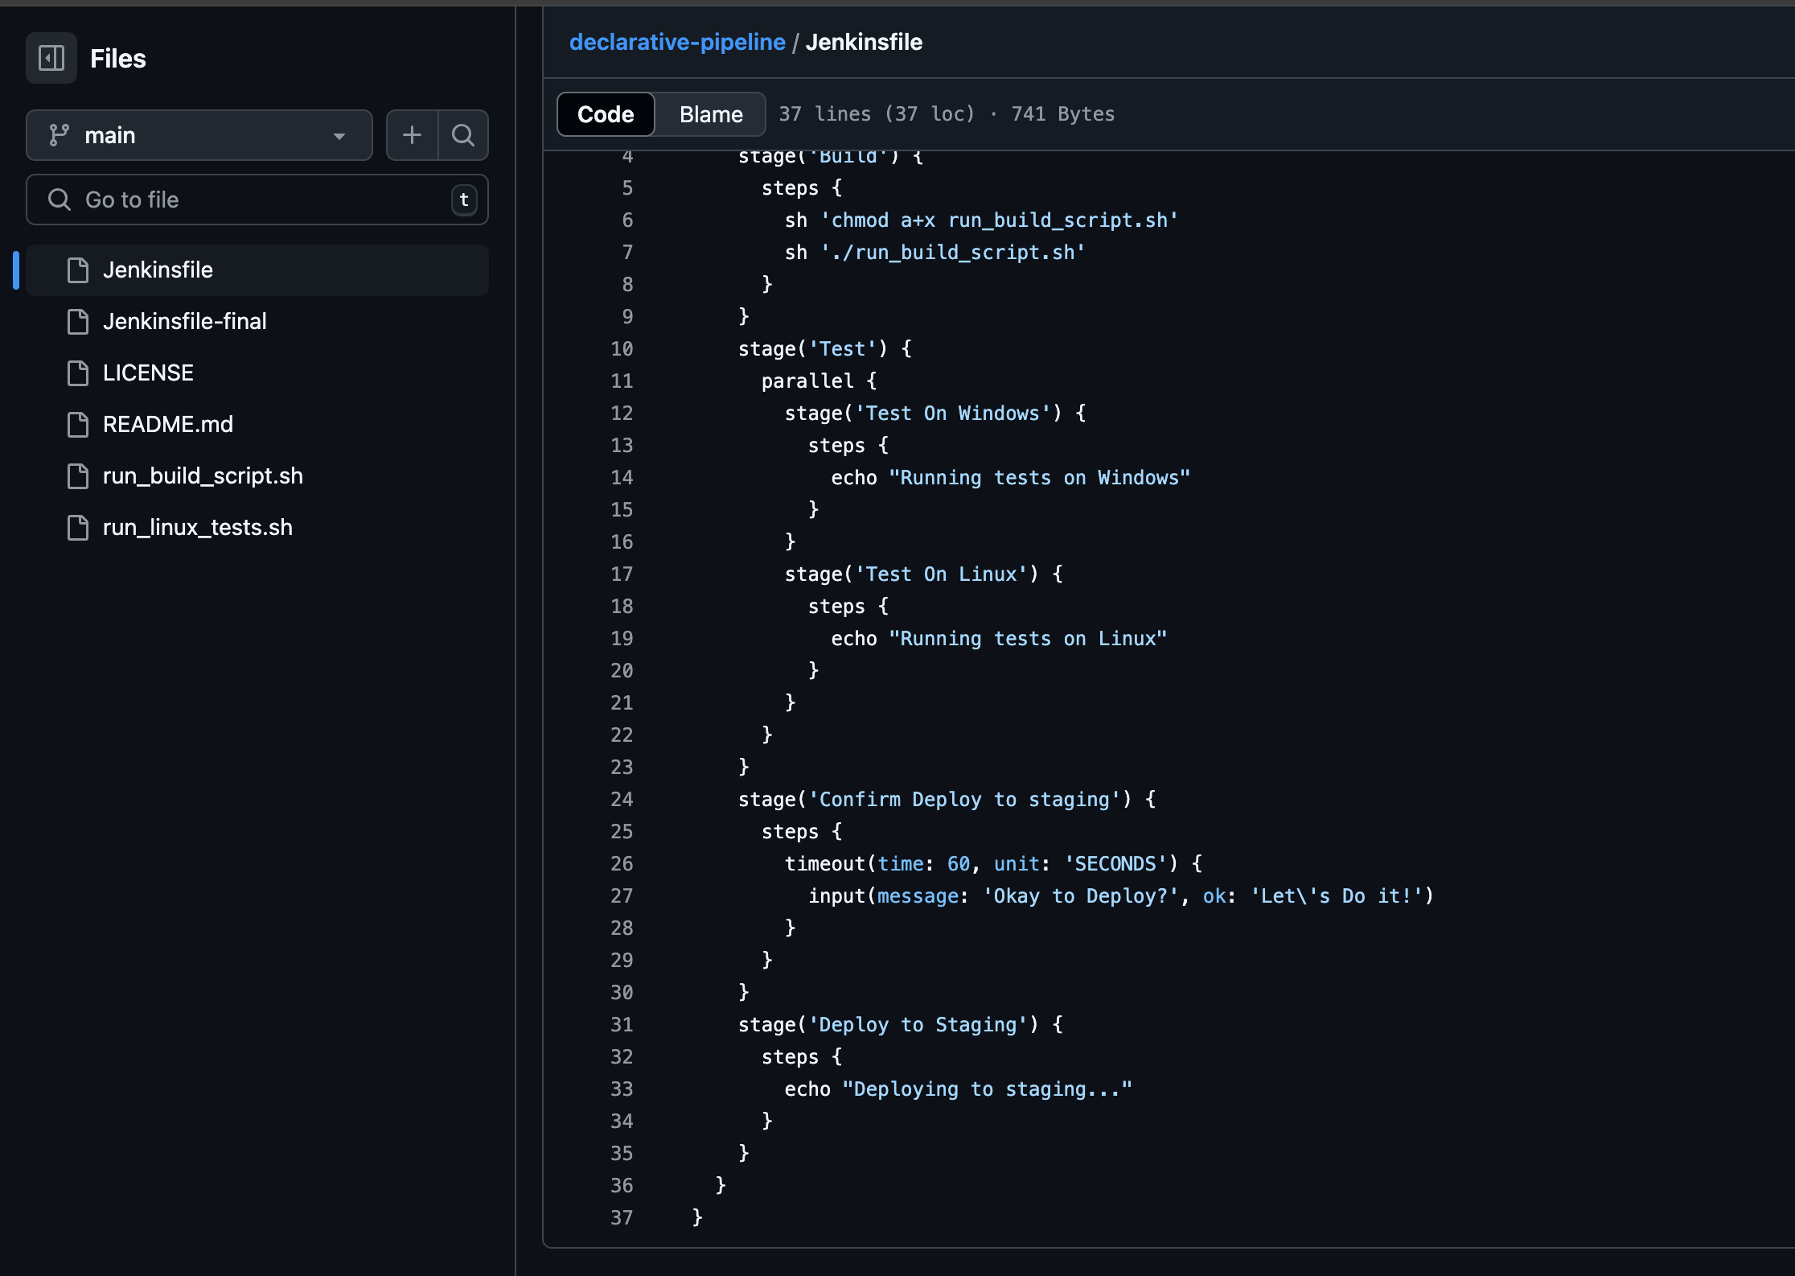The image size is (1795, 1276).
Task: Click the file icon next to LICENSE
Action: 78,373
